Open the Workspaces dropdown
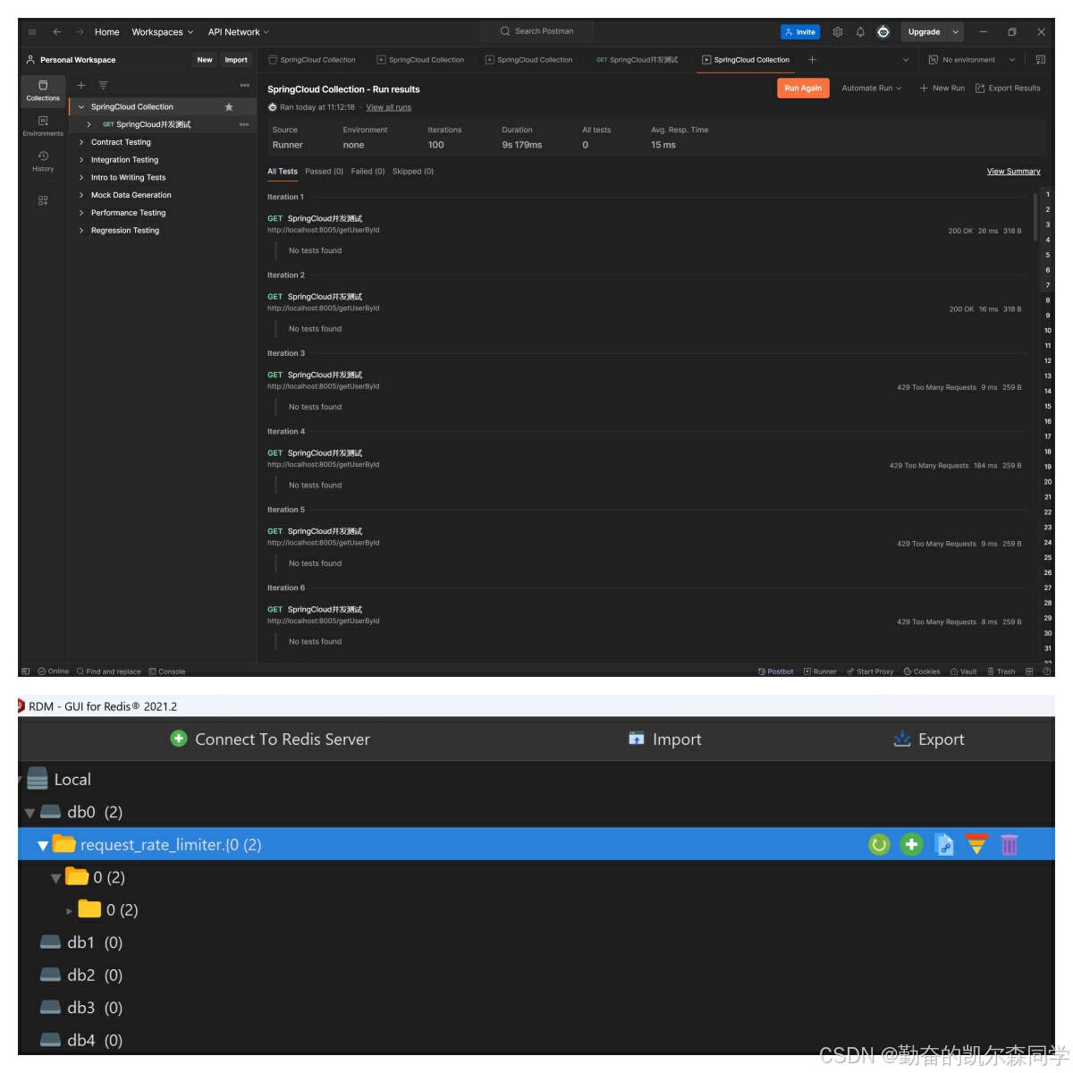1073x1073 pixels. coord(162,32)
